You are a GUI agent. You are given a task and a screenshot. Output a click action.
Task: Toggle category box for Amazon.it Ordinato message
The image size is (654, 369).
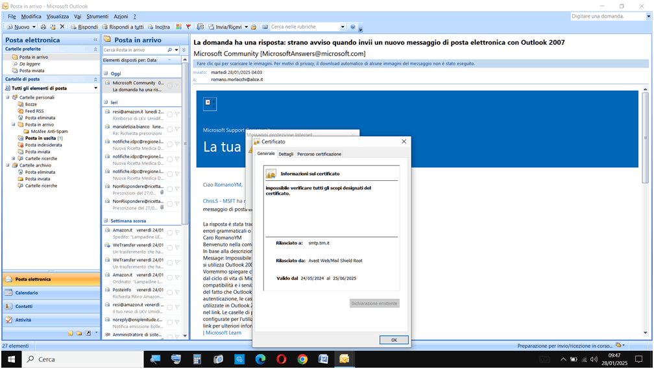click(170, 278)
